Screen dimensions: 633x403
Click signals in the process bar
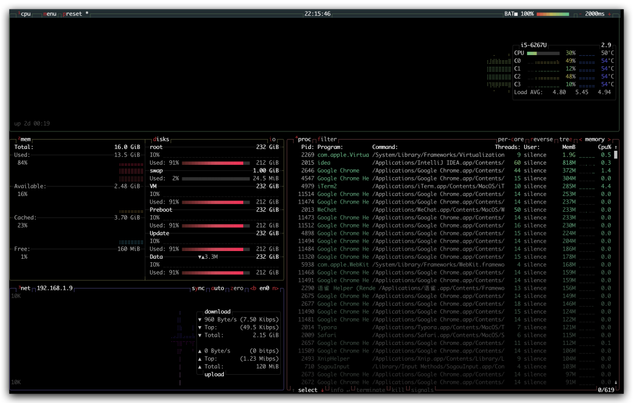(x=422, y=390)
